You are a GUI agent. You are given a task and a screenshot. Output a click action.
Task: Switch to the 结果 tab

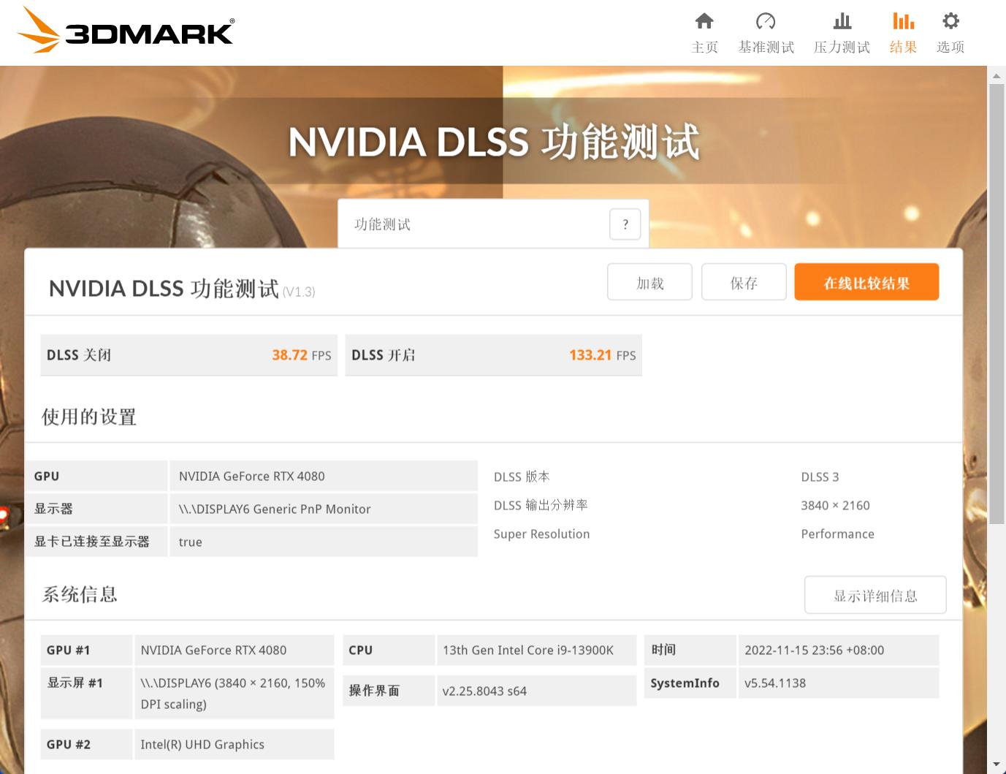point(902,32)
